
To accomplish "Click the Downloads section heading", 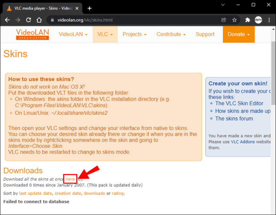I will tap(23, 171).
